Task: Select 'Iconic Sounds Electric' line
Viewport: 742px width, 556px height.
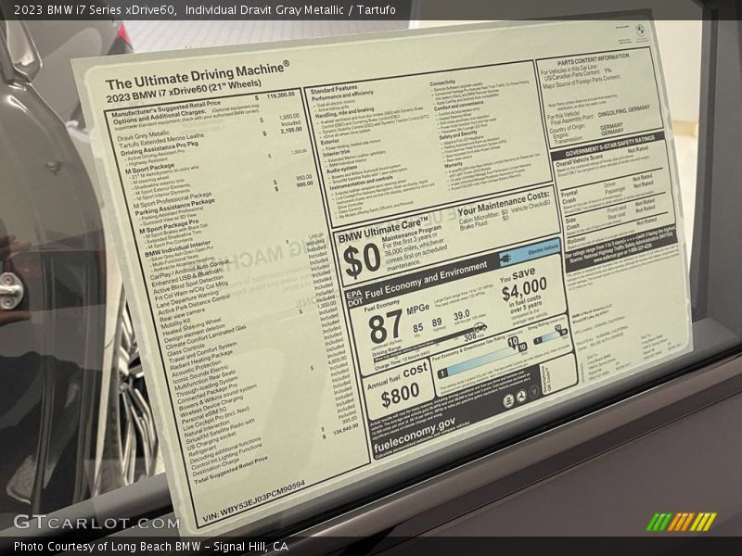Action: tap(201, 374)
